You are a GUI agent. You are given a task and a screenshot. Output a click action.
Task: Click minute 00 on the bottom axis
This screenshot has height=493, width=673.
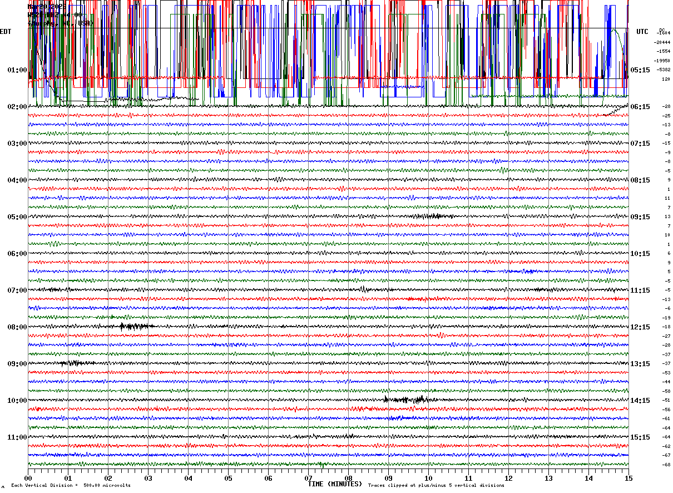coord(28,478)
